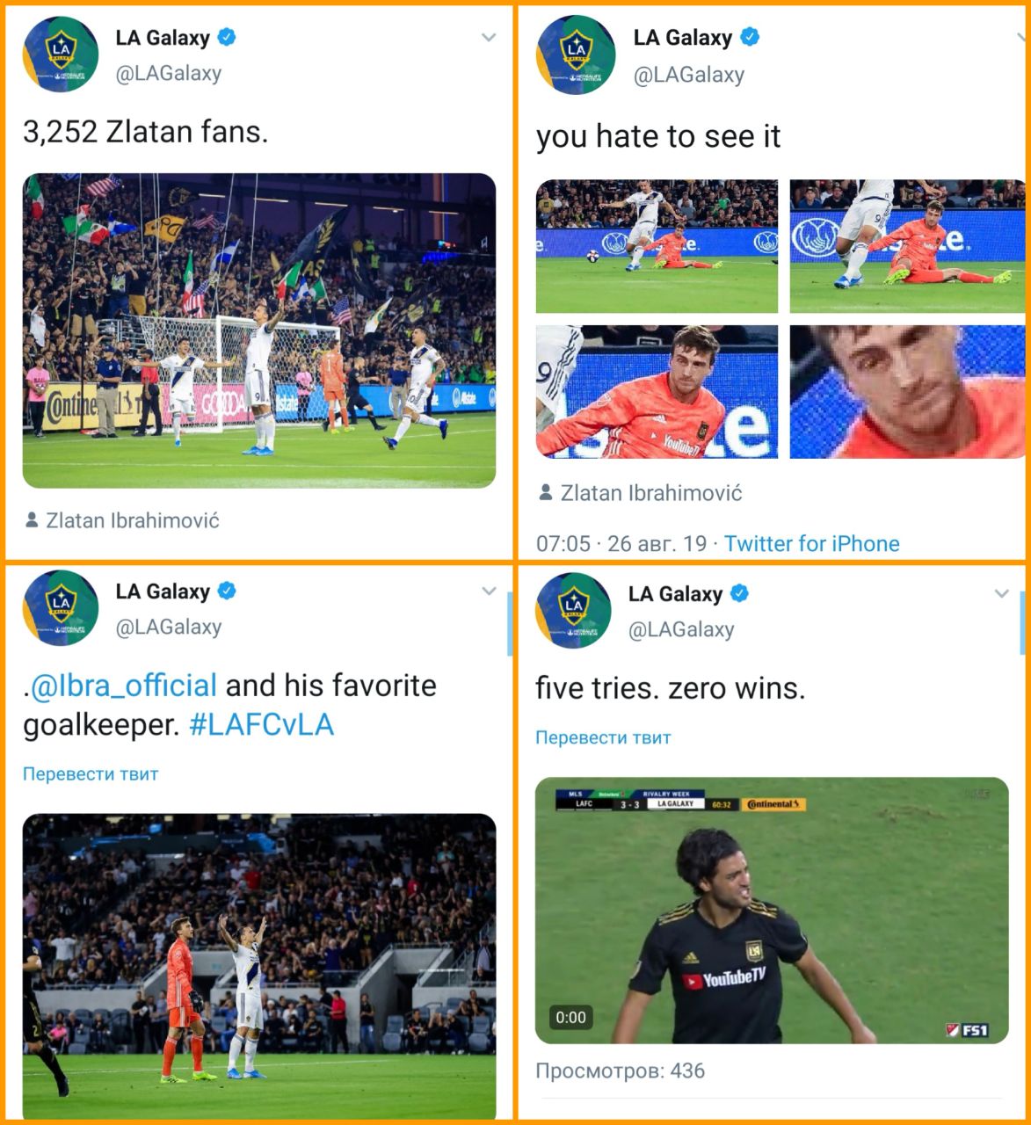
Task: Click 'Перевести твит' under favorite goalkeeper tweet
Action: (91, 774)
